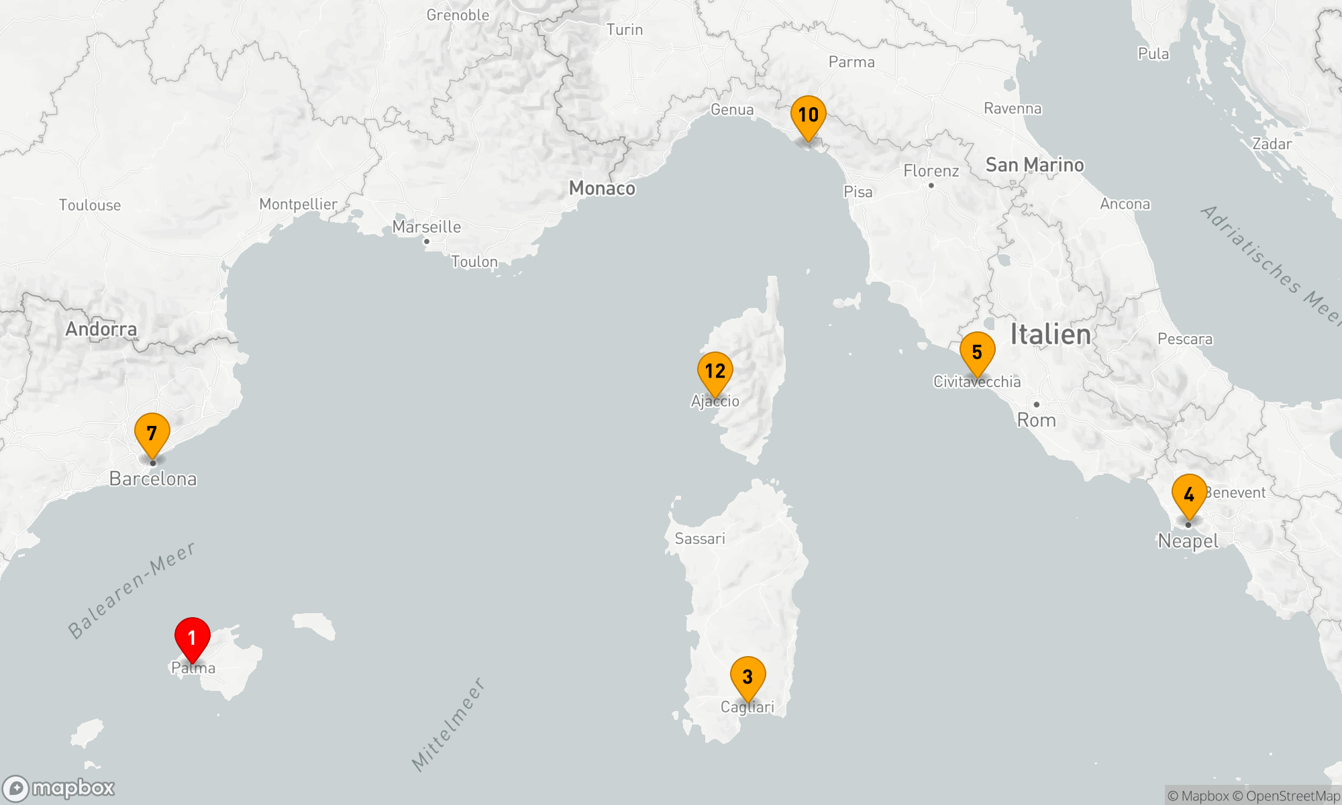Screen dimensions: 1342x805
Task: Select marker 5 at Civitavecchia
Action: (977, 352)
